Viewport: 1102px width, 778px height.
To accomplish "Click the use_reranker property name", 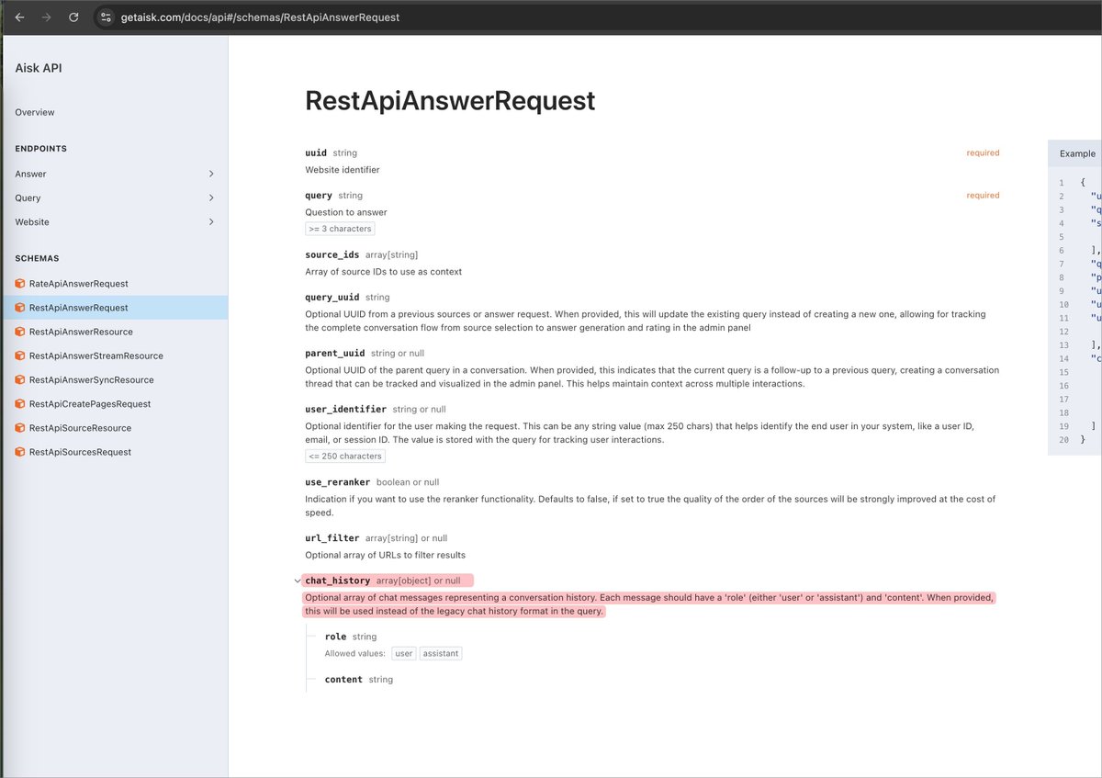I will 337,482.
